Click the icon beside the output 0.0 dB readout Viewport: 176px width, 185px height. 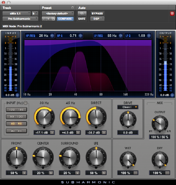coord(172,95)
